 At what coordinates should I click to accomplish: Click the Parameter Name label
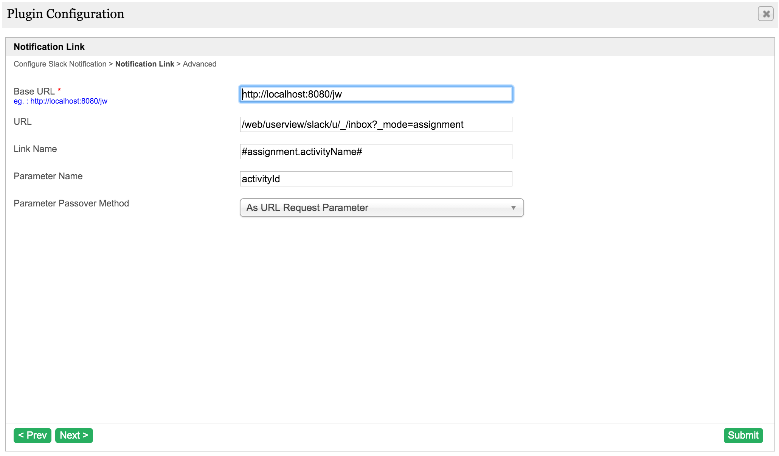click(48, 176)
